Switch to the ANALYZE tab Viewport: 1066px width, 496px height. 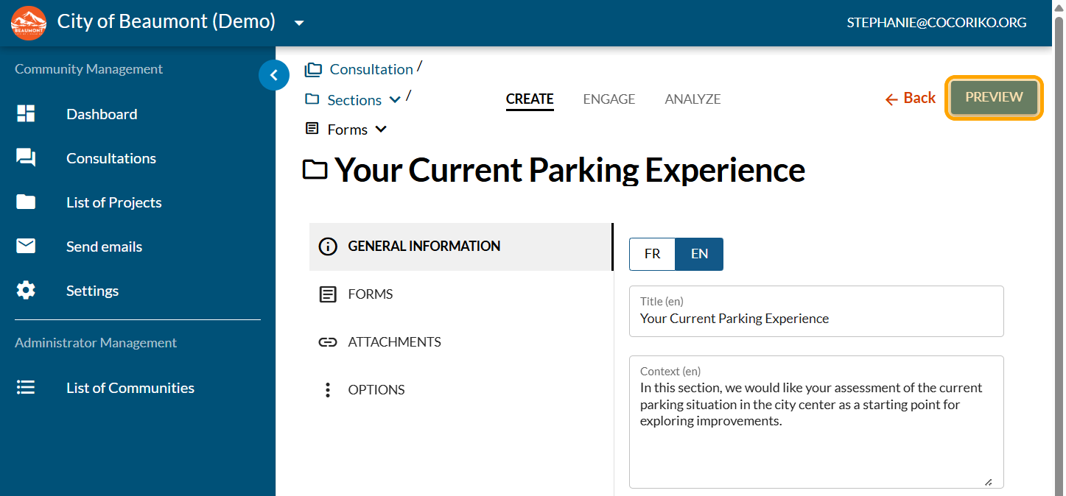(692, 99)
